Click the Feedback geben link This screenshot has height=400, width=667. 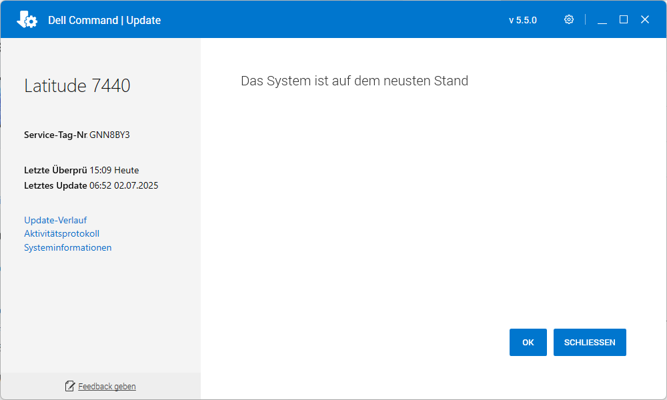coord(107,386)
